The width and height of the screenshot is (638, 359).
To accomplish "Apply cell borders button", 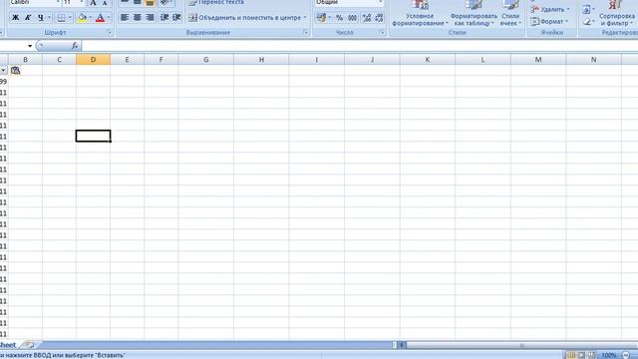I will tap(61, 18).
